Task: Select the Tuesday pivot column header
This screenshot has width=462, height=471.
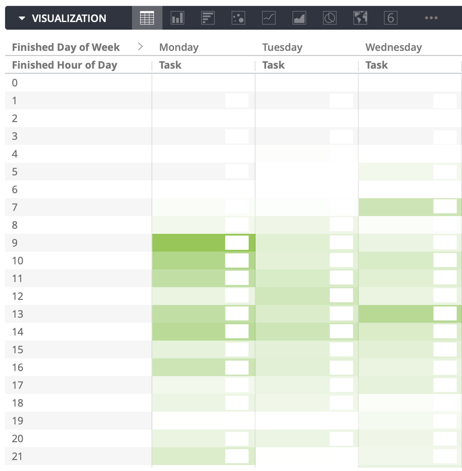Action: 282,47
